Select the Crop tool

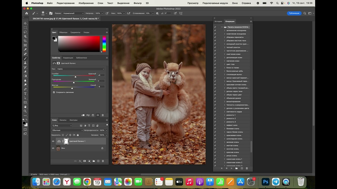coord(25,41)
